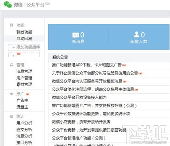The height and width of the screenshot is (146, 170).
Task: Open 广告主 under 推广
Action: point(22,101)
